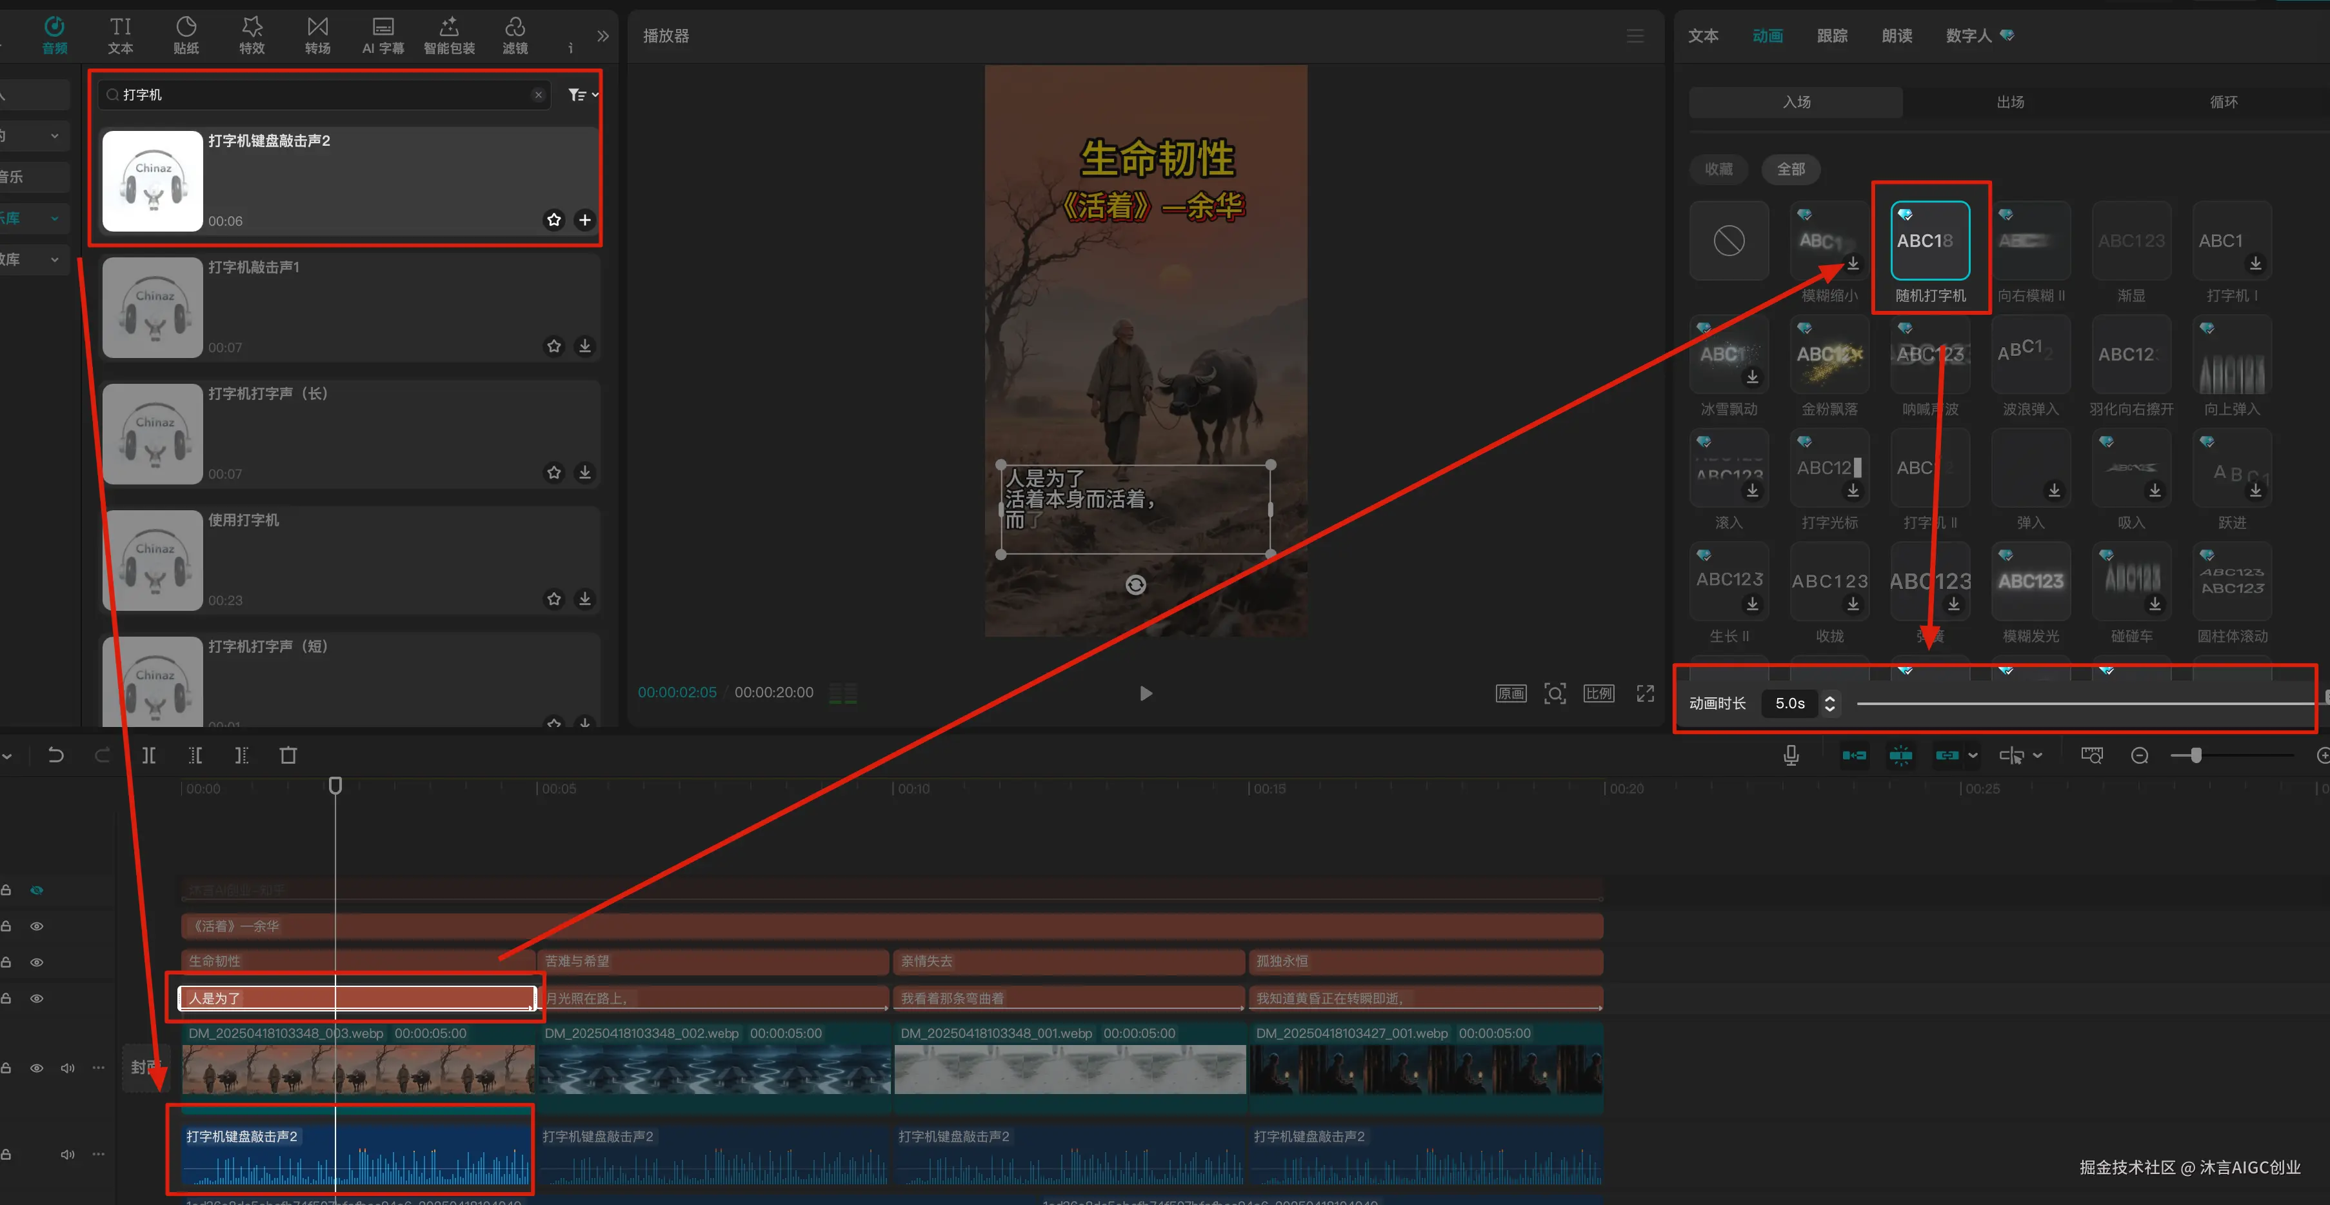Open the audio search filter dropdown

pos(582,94)
